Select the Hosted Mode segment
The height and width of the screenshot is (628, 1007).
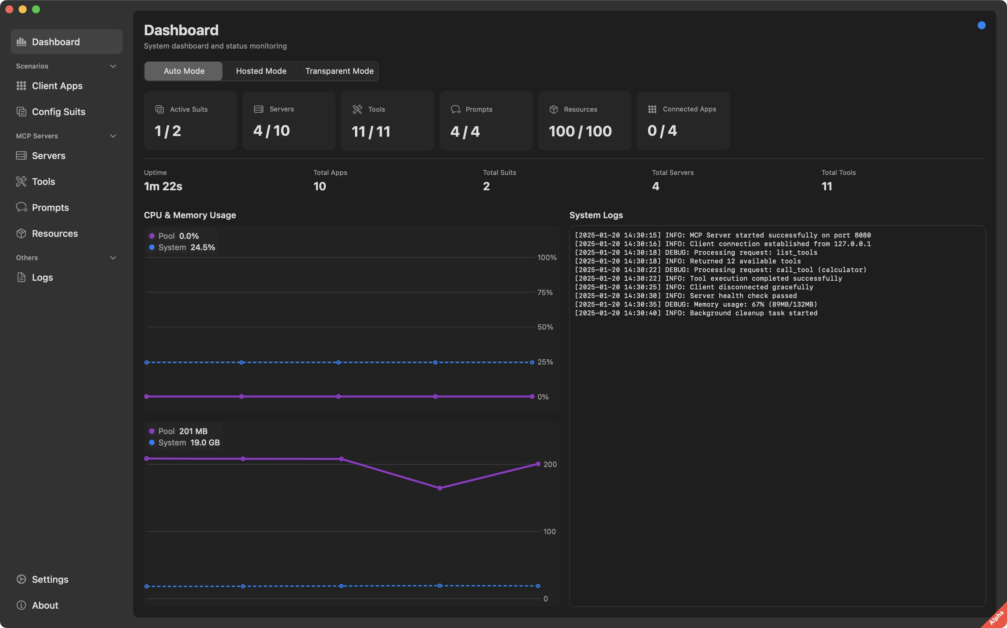click(261, 71)
